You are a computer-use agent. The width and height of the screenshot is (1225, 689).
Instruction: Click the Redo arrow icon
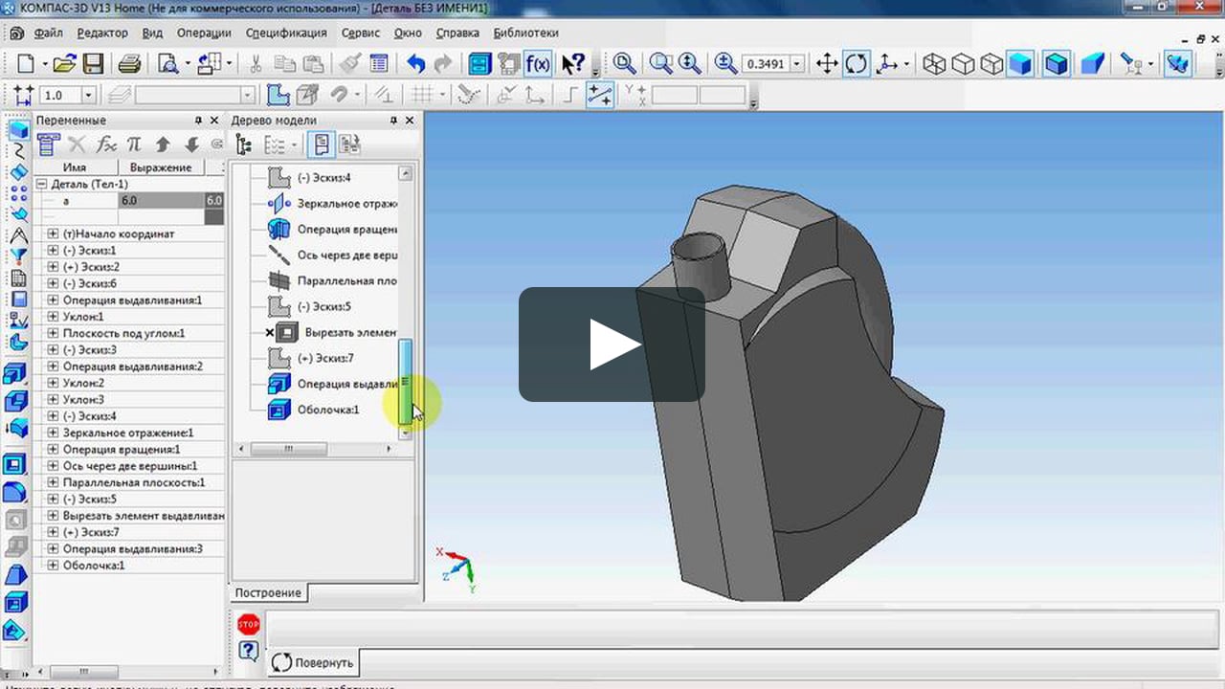(442, 64)
